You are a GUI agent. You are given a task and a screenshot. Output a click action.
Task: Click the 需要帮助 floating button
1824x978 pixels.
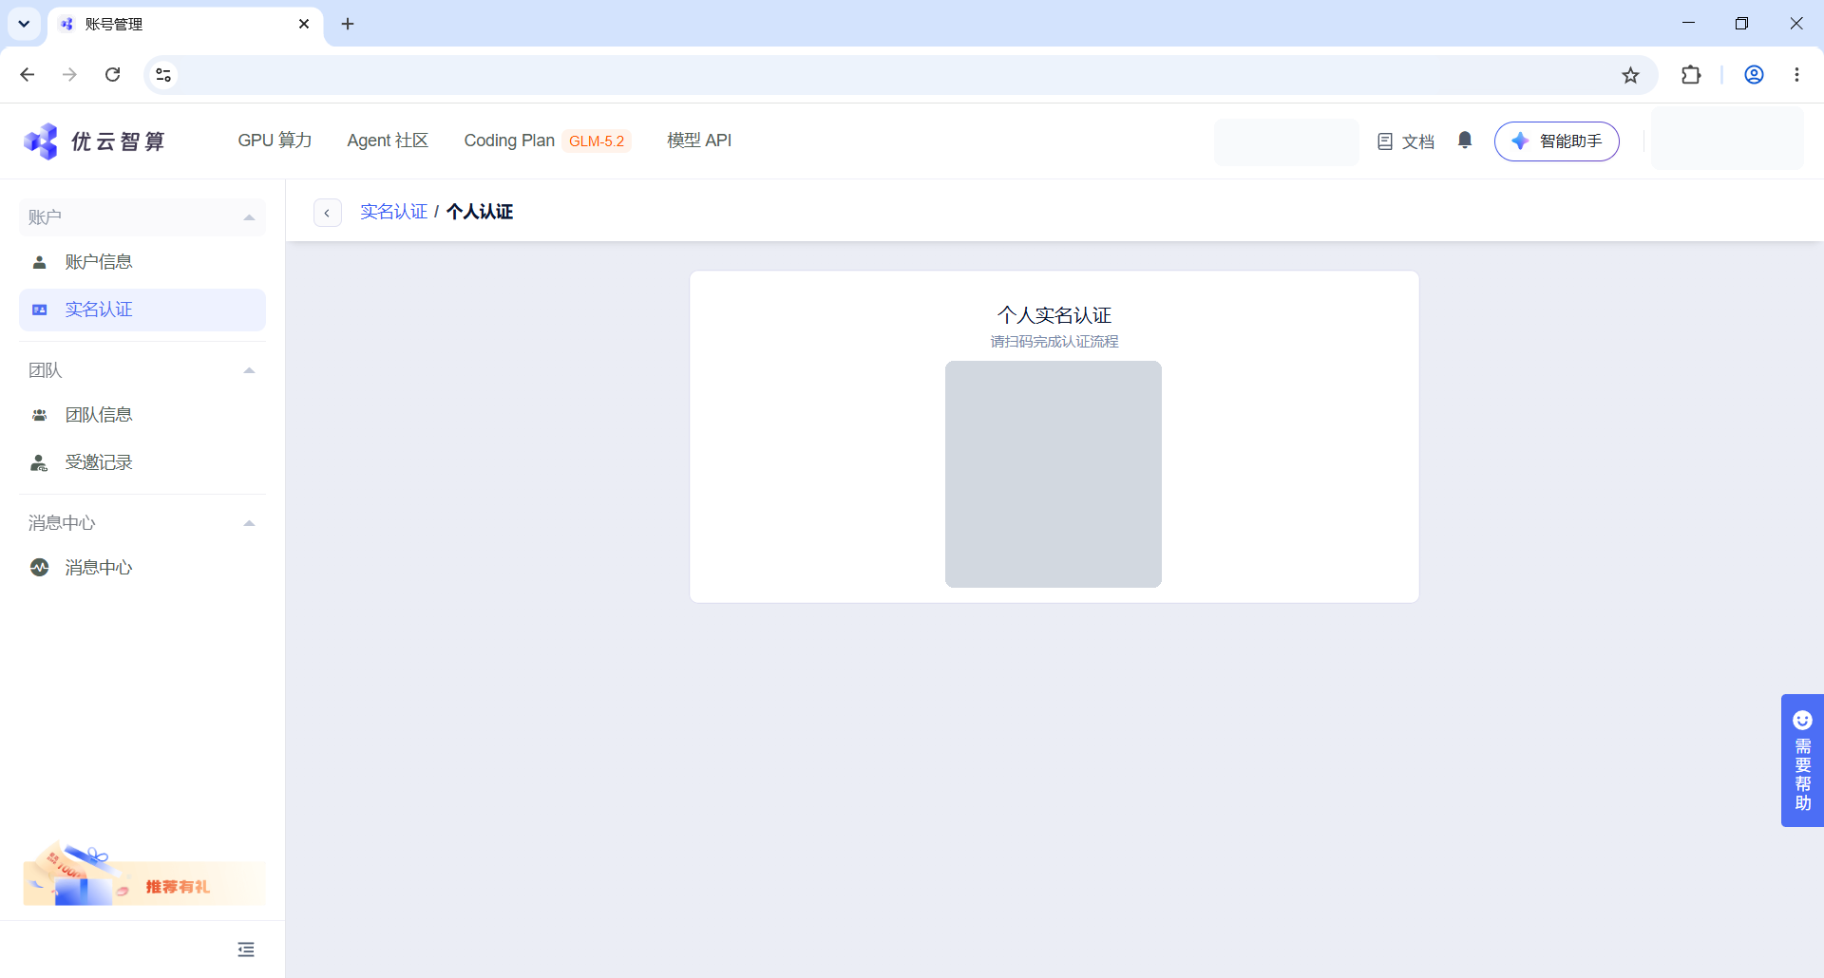1802,761
